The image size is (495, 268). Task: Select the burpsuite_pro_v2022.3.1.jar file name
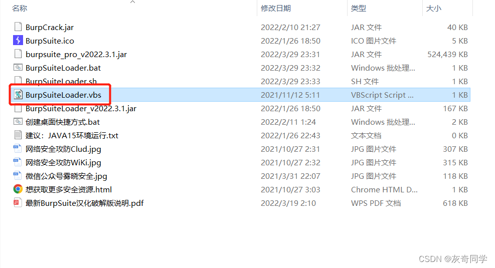pos(76,55)
